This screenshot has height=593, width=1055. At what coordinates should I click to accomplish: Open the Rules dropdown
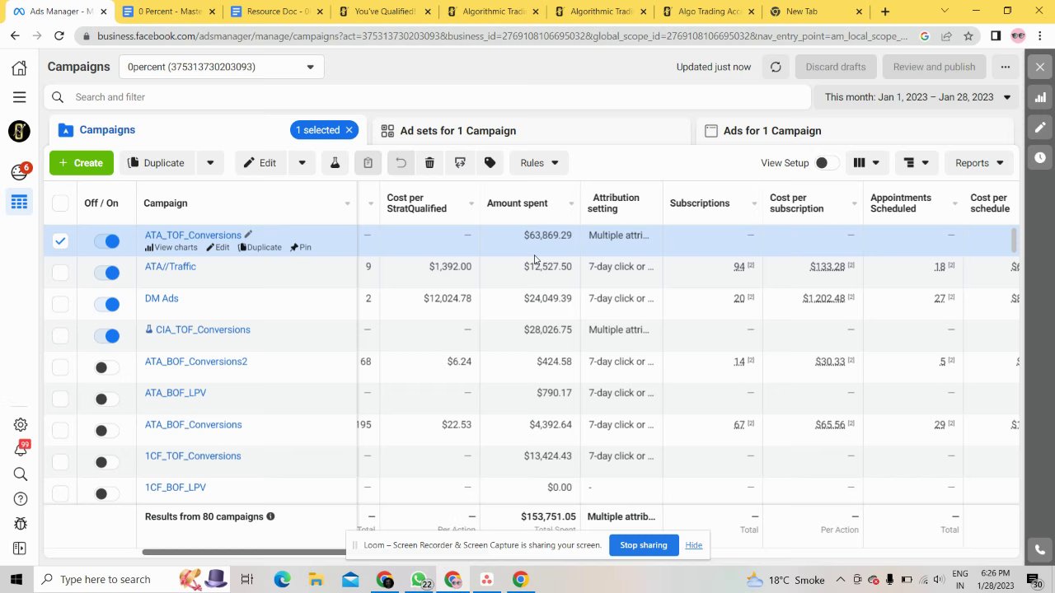click(539, 163)
